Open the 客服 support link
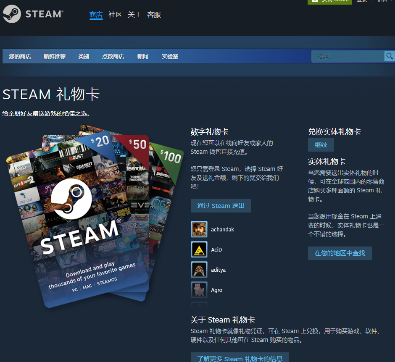 (x=154, y=15)
